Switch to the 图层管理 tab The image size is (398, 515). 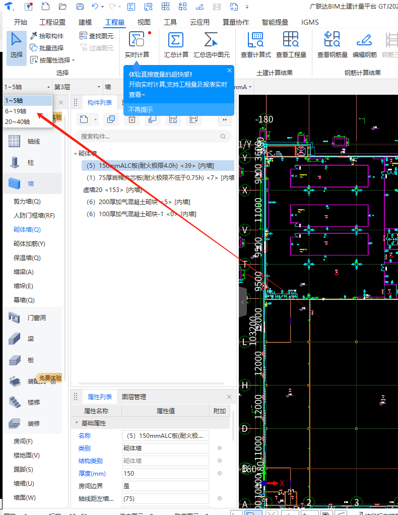pyautogui.click(x=134, y=397)
